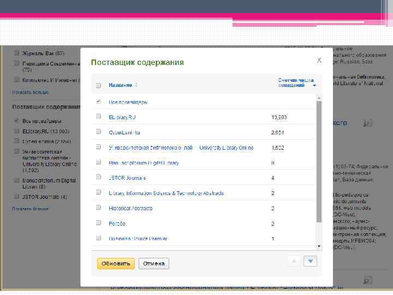Check the Historical Abstracts checkbox
This screenshot has width=393, height=295.
pyautogui.click(x=98, y=208)
